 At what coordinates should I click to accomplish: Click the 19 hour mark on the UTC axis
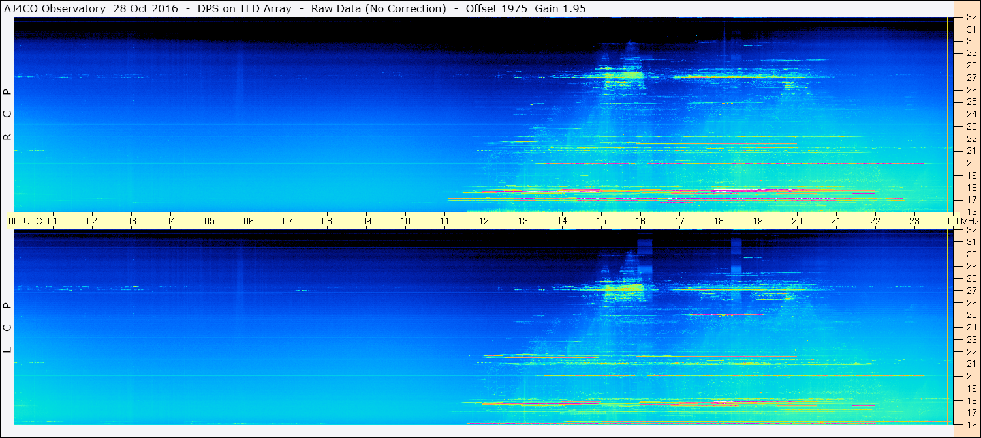(758, 221)
